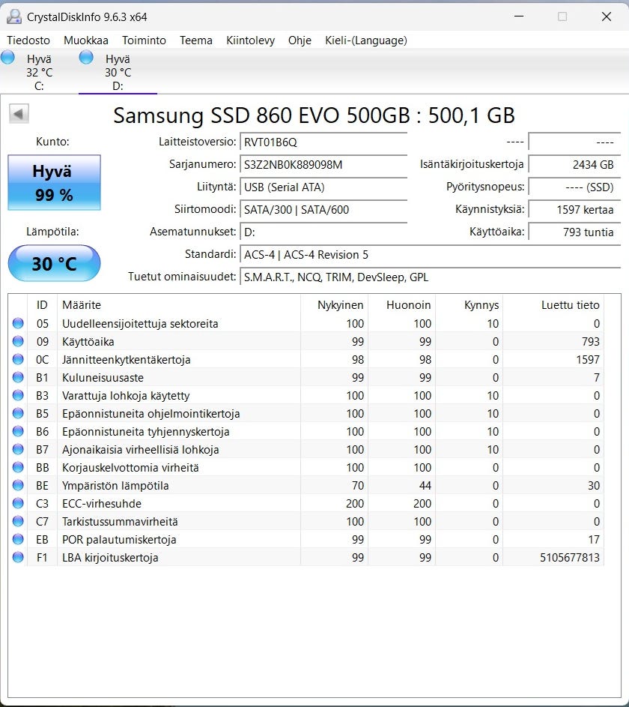Image resolution: width=629 pixels, height=707 pixels.
Task: Open the Ohje menu
Action: point(300,40)
